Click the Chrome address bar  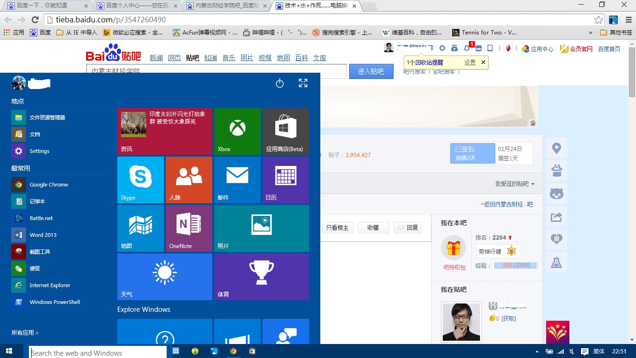click(325, 20)
